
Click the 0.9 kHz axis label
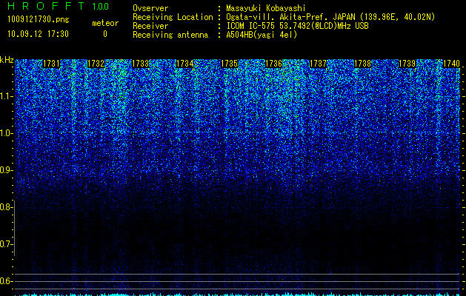(6, 170)
